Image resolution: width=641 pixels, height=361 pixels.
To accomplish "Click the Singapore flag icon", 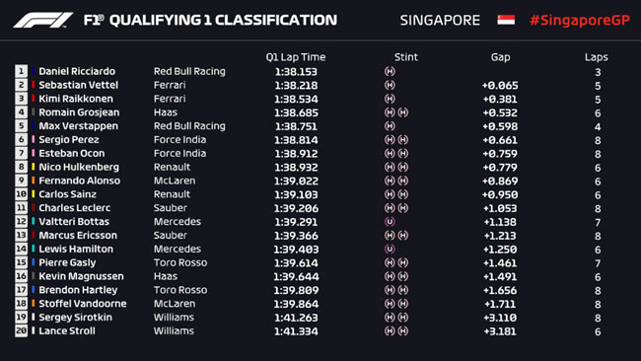I will (506, 20).
